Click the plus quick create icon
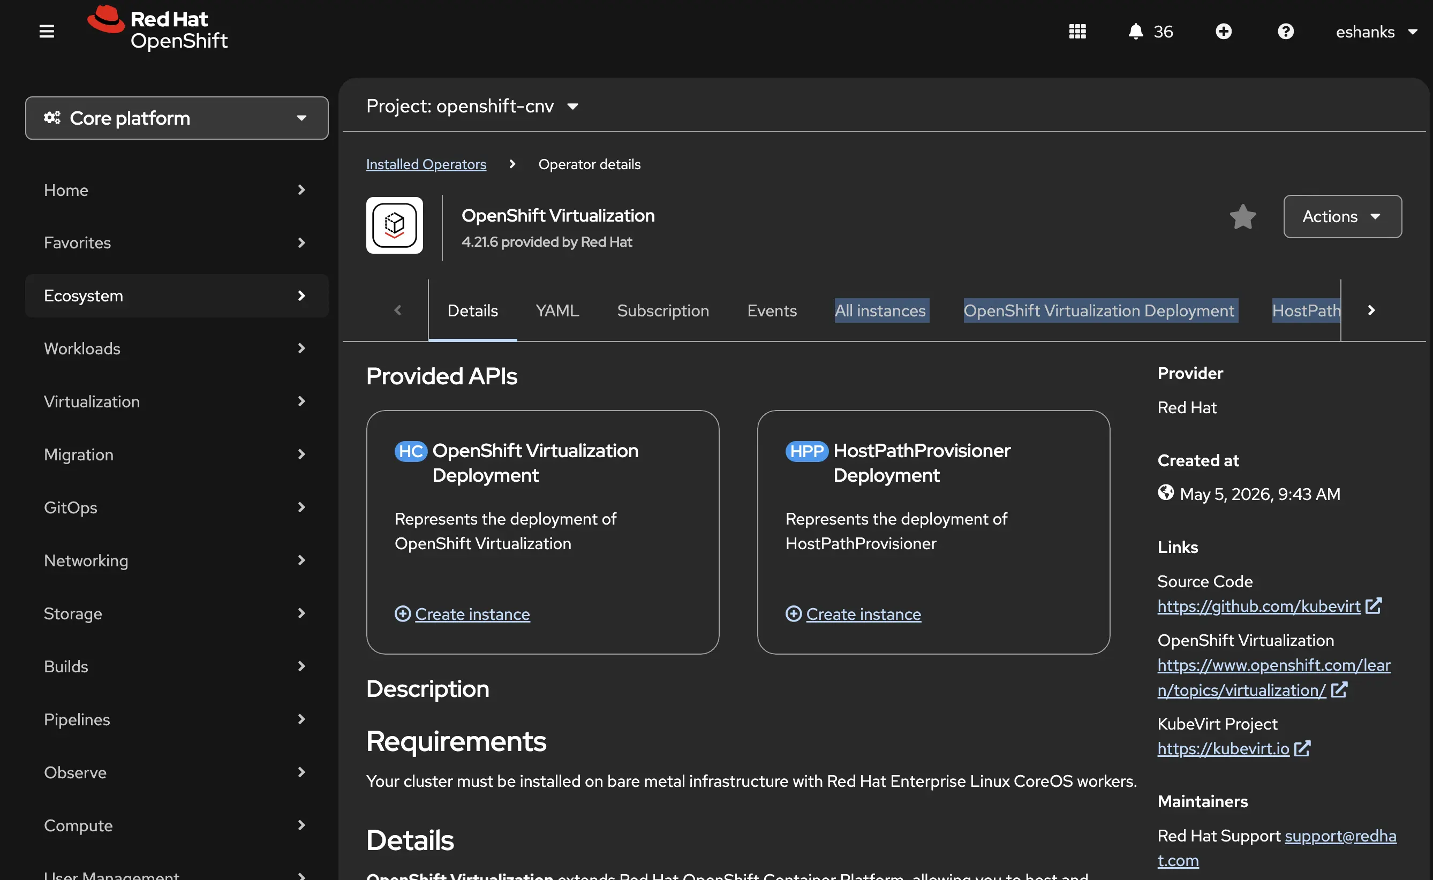This screenshot has height=880, width=1433. (x=1224, y=32)
